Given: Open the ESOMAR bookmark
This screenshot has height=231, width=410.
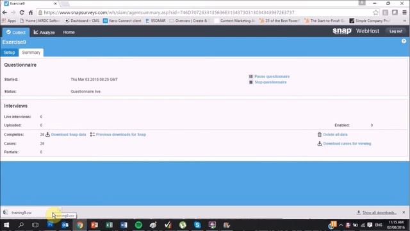Looking at the screenshot, I should pos(155,21).
